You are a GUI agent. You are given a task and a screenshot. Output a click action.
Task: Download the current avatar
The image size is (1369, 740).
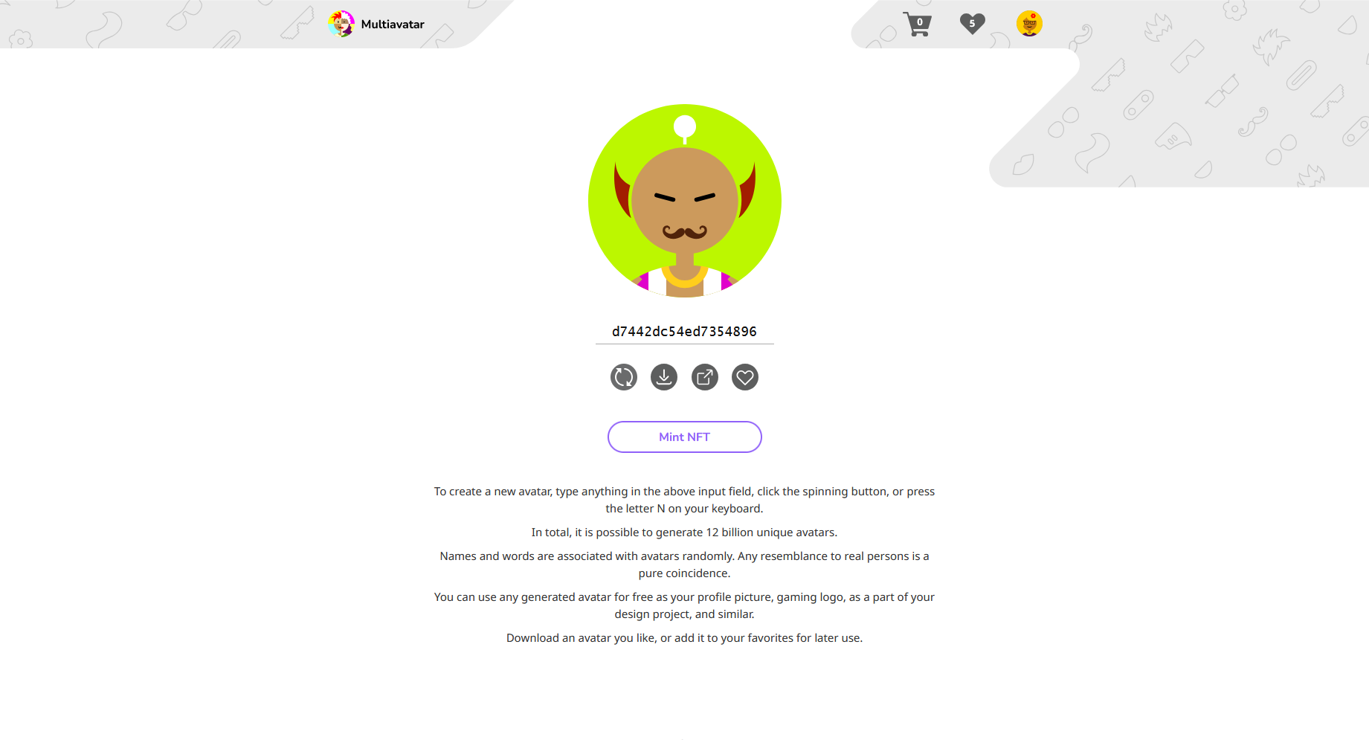point(664,377)
